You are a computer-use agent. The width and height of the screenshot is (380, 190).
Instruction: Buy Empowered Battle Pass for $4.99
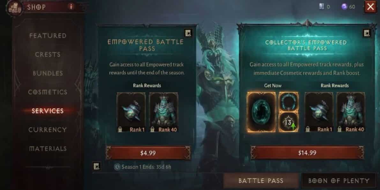pyautogui.click(x=148, y=153)
